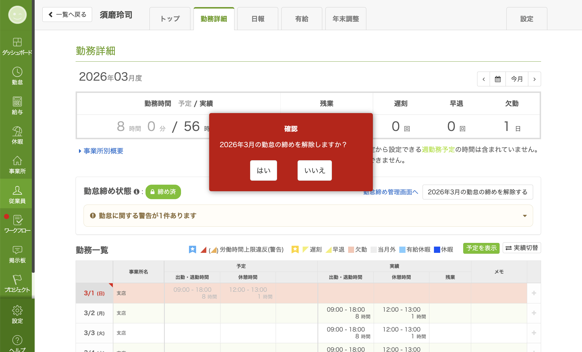Click info icon beside 勤怠締め状態

pyautogui.click(x=136, y=192)
